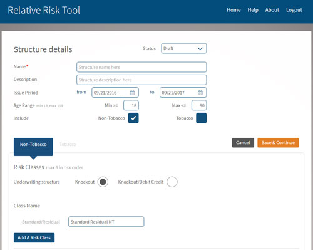Click the Underwriting structure label

coord(37,182)
